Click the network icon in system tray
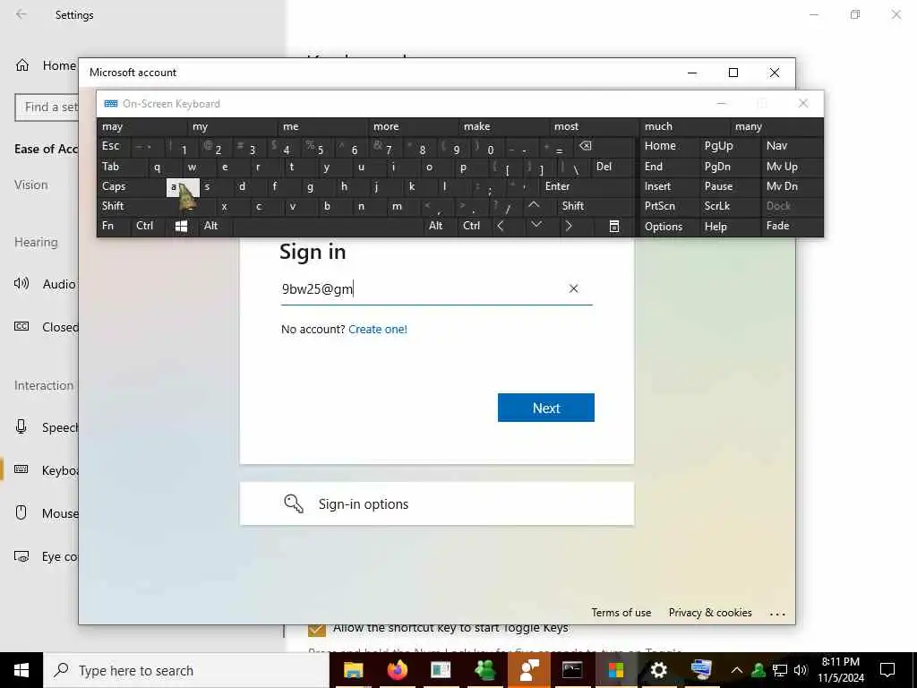 click(x=780, y=670)
